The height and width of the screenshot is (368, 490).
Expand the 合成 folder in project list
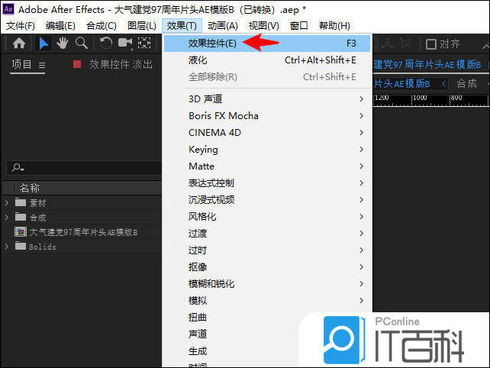coord(7,217)
